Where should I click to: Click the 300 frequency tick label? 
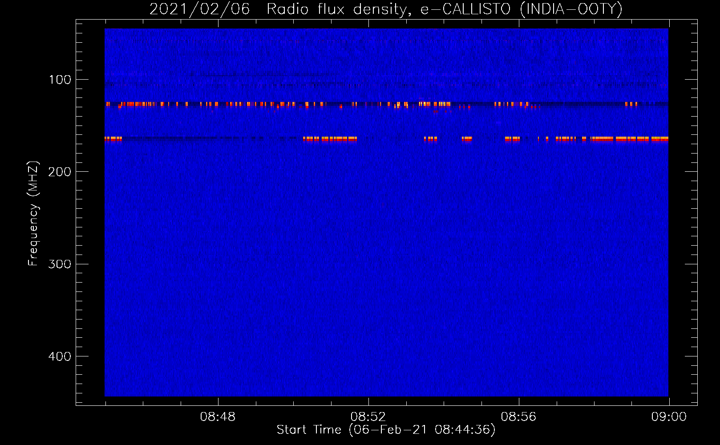[x=60, y=264]
